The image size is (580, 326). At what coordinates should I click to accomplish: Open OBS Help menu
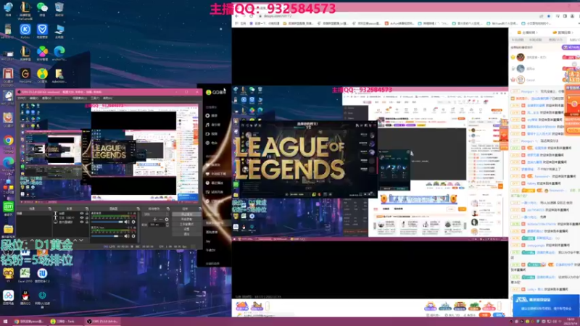coord(107,99)
